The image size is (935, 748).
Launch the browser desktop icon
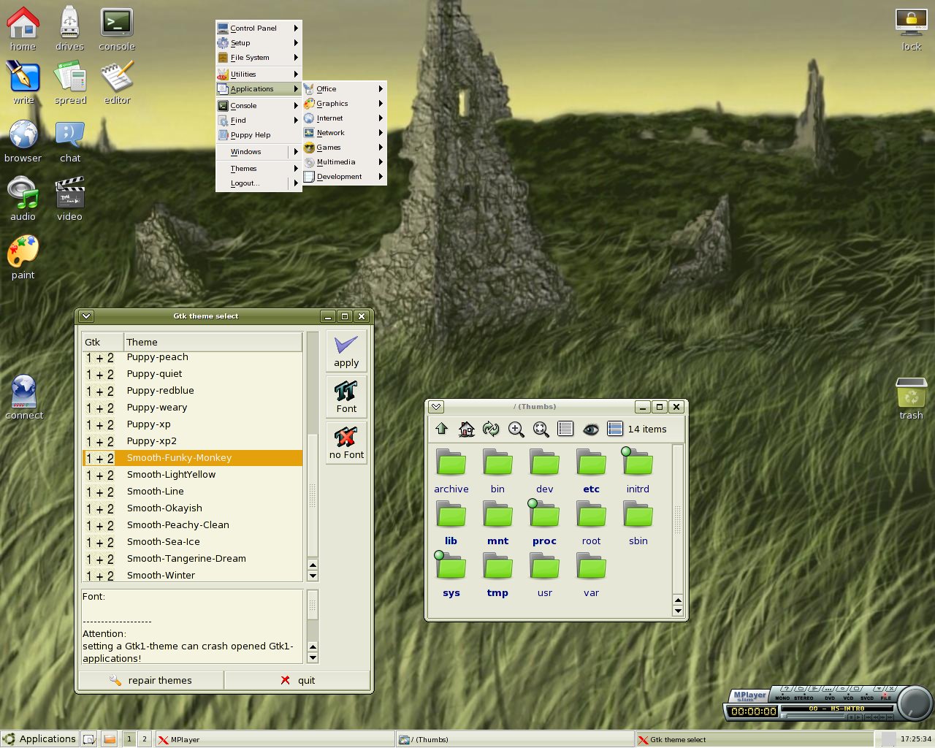(23, 140)
